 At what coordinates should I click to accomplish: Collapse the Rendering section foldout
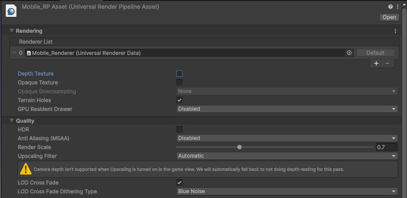tap(12, 31)
